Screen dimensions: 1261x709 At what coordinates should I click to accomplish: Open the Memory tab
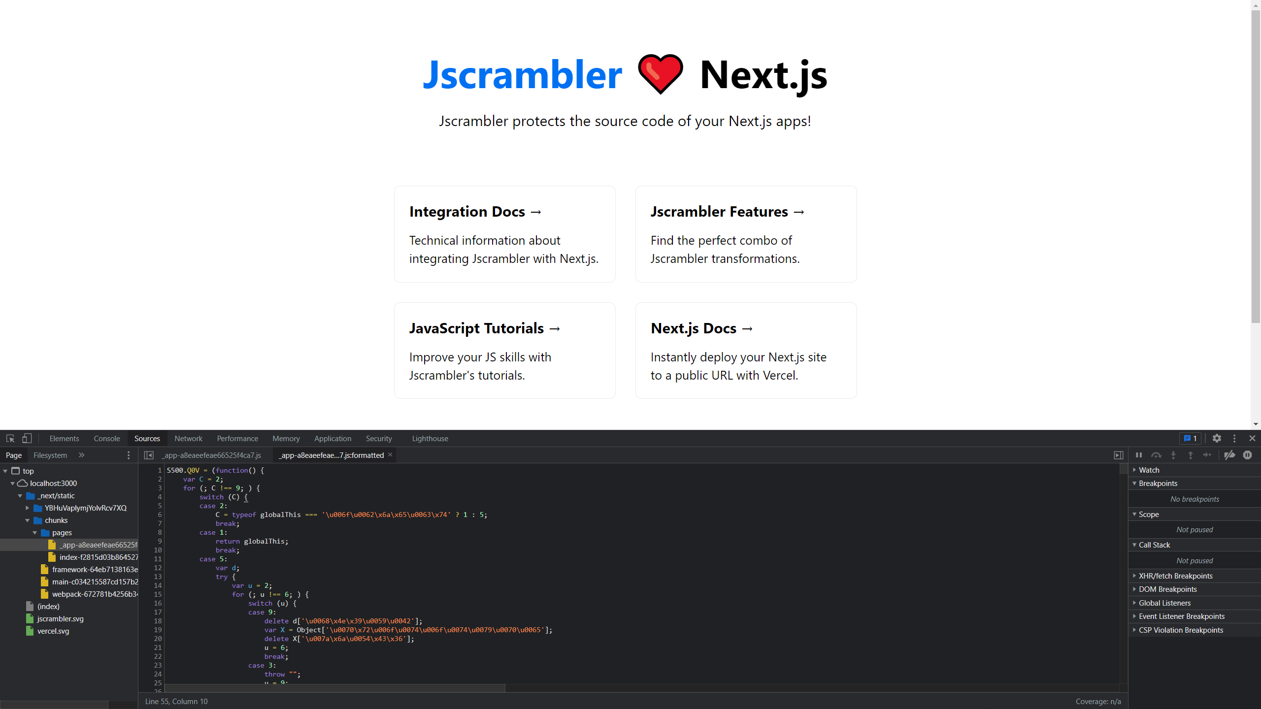pos(286,438)
